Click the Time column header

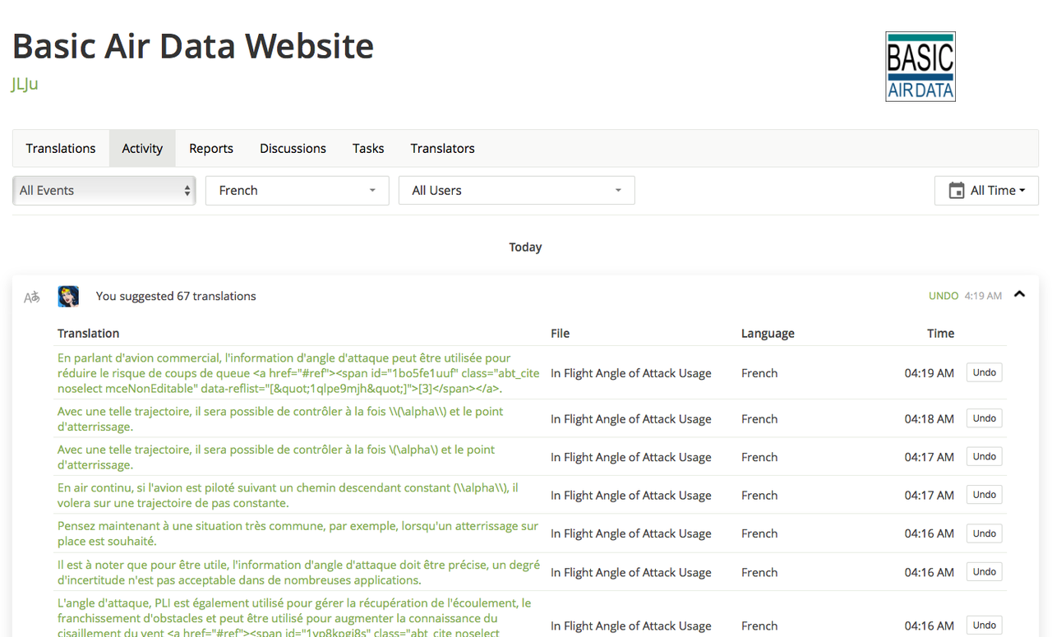point(940,333)
